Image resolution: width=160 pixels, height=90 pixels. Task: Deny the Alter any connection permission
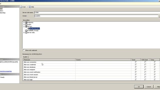pyautogui.click(x=155, y=62)
